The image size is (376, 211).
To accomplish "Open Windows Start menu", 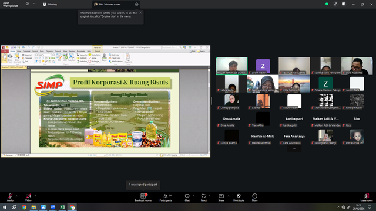I will (5, 207).
